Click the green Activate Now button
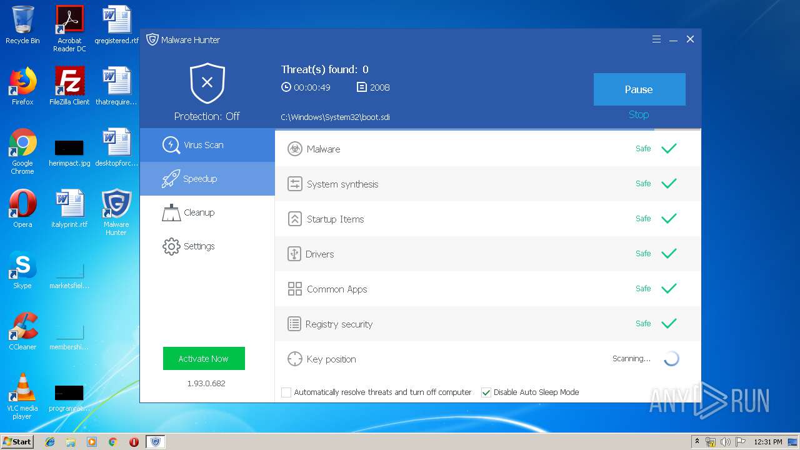Screen dimensions: 800x450 pos(204,359)
